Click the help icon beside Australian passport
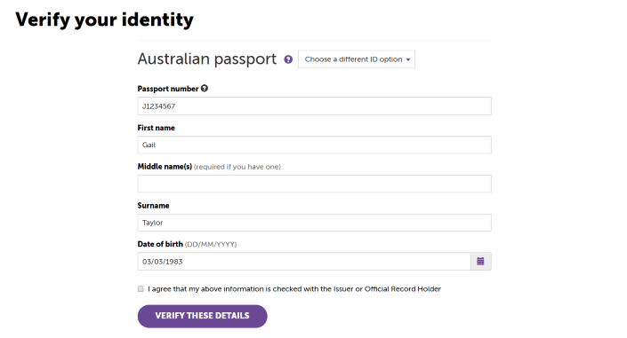The height and width of the screenshot is (338, 627). [x=288, y=59]
